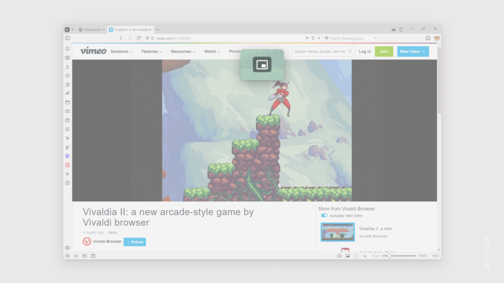Open the Notes panel icon

(x=67, y=85)
